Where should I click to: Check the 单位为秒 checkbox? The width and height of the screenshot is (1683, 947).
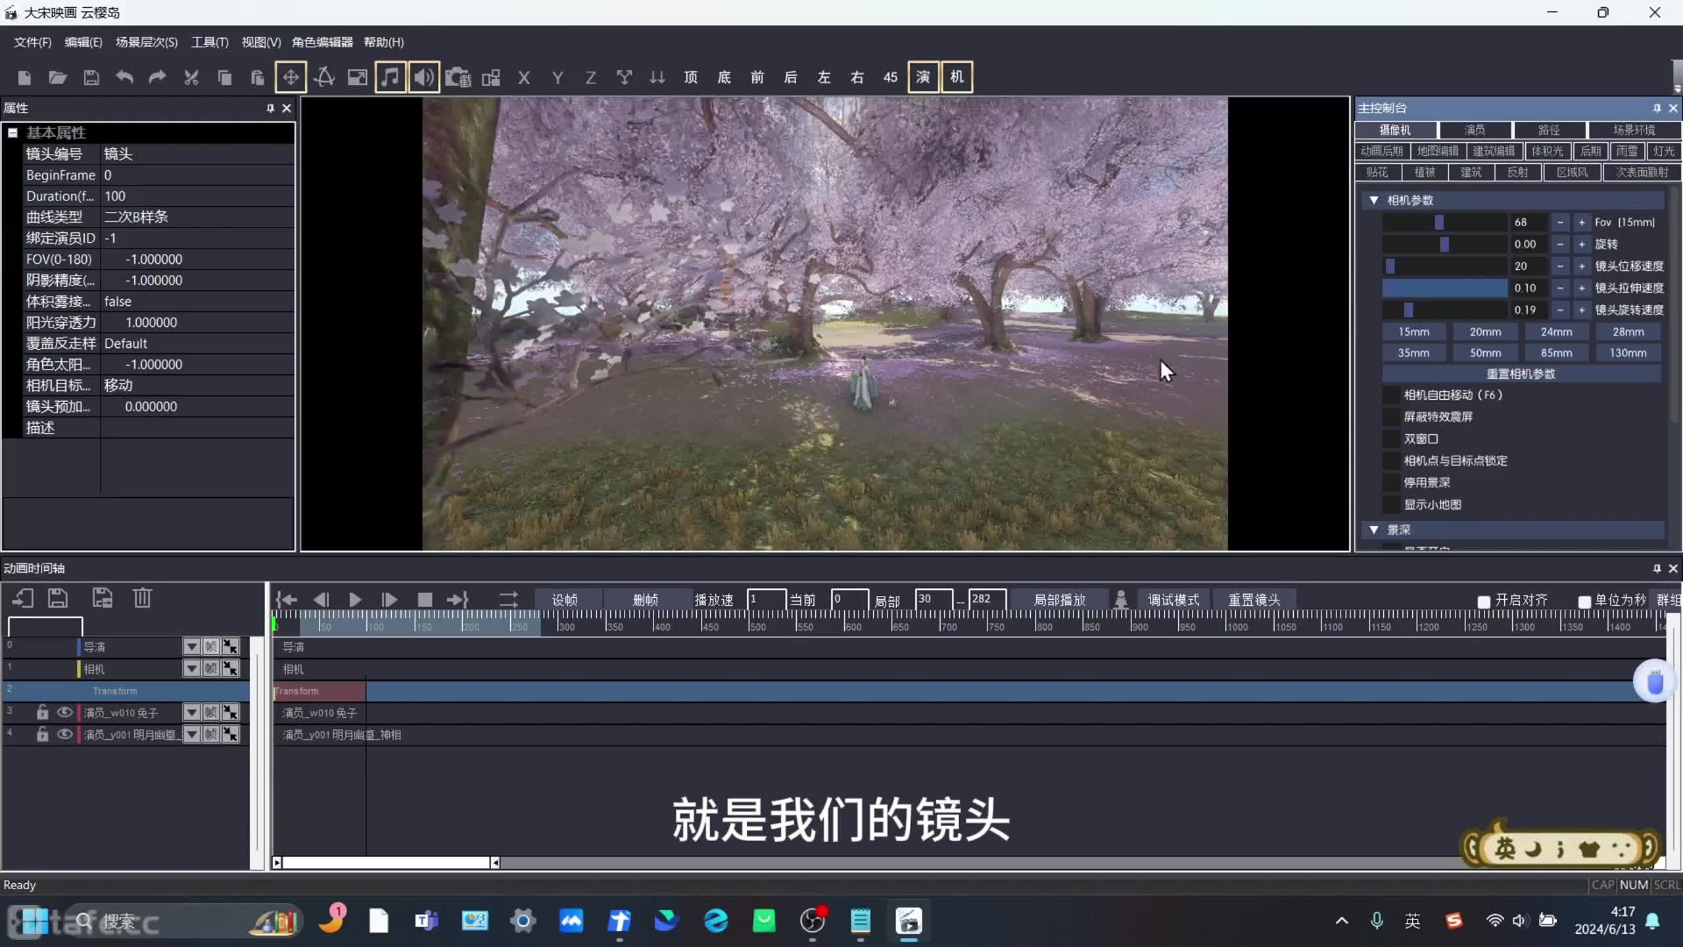(x=1584, y=601)
